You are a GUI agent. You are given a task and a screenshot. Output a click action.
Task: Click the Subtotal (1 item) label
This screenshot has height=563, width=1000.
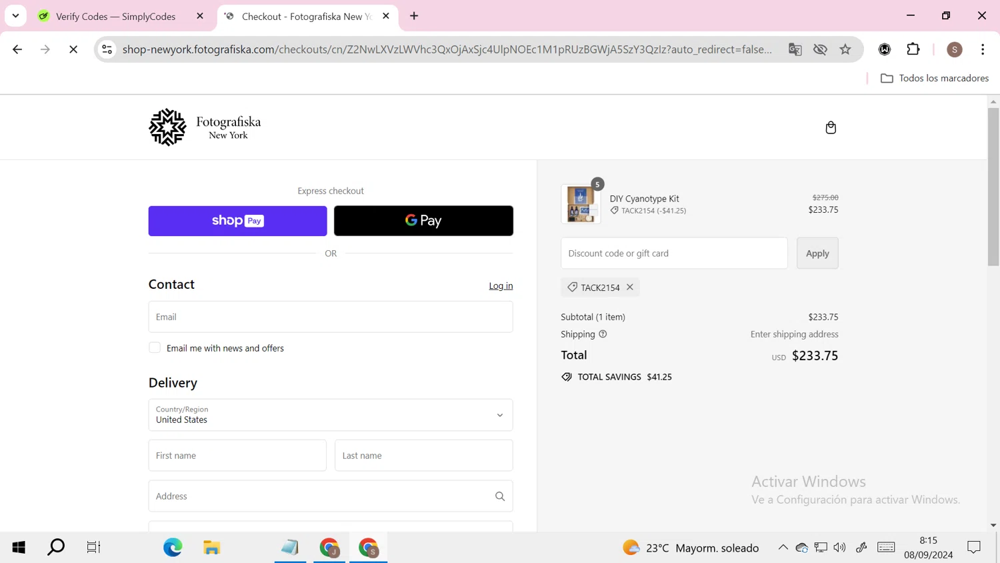pyautogui.click(x=593, y=317)
